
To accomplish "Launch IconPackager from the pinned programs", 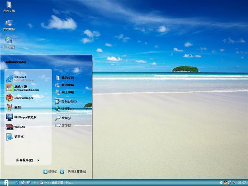I will 23,98.
